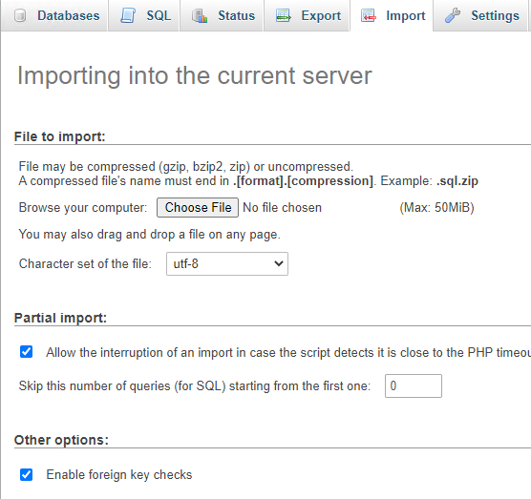
Task: Click the '.[format].[compression]' bold text
Action: click(303, 181)
